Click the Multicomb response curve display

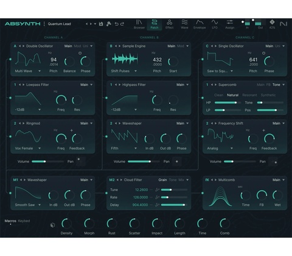(220, 196)
